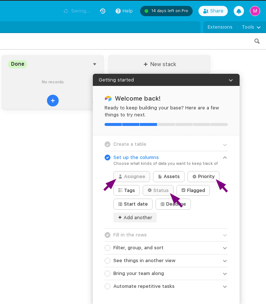Click the Share button
This screenshot has height=304, width=266.
pyautogui.click(x=213, y=11)
